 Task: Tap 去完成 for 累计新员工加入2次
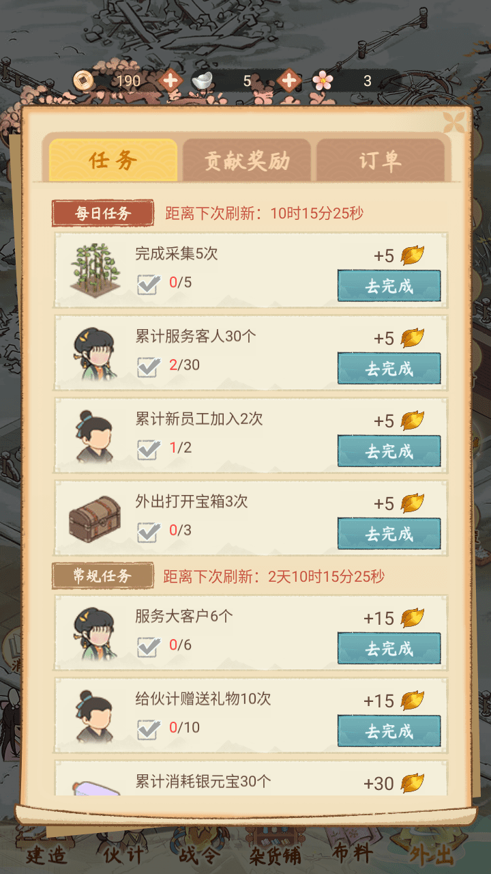pyautogui.click(x=389, y=451)
